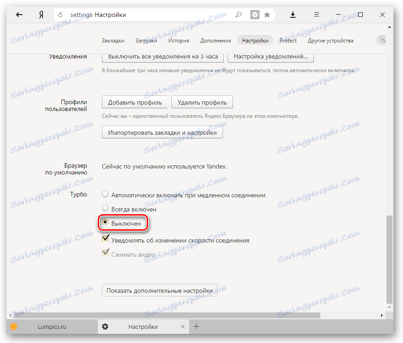Click the Yandex logo button
This screenshot has height=343, width=403.
tap(41, 14)
